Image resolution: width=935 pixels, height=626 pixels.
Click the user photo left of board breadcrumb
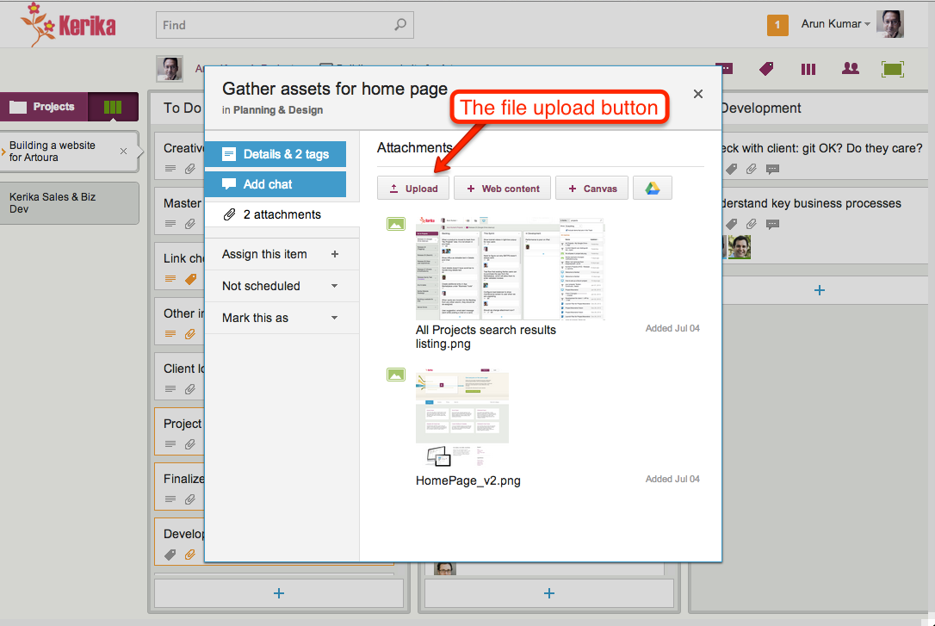click(170, 69)
